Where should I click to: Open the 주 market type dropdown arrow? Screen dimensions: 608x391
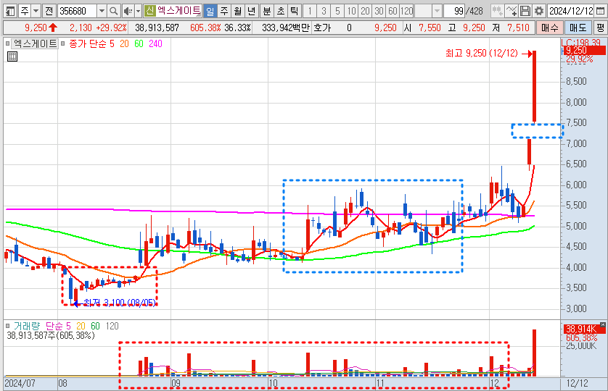pyautogui.click(x=36, y=11)
